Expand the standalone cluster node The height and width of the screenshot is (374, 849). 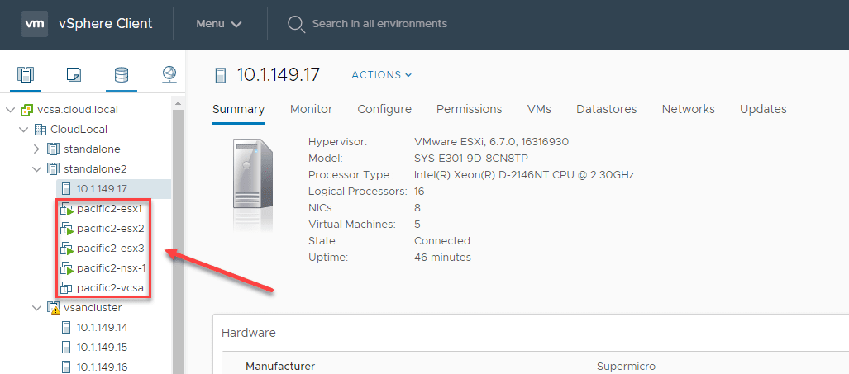pyautogui.click(x=36, y=149)
